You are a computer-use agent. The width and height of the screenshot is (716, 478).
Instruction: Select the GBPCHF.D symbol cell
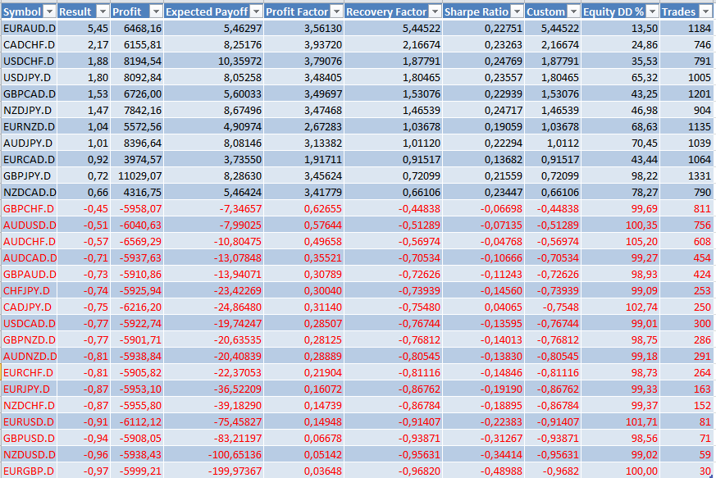point(29,209)
